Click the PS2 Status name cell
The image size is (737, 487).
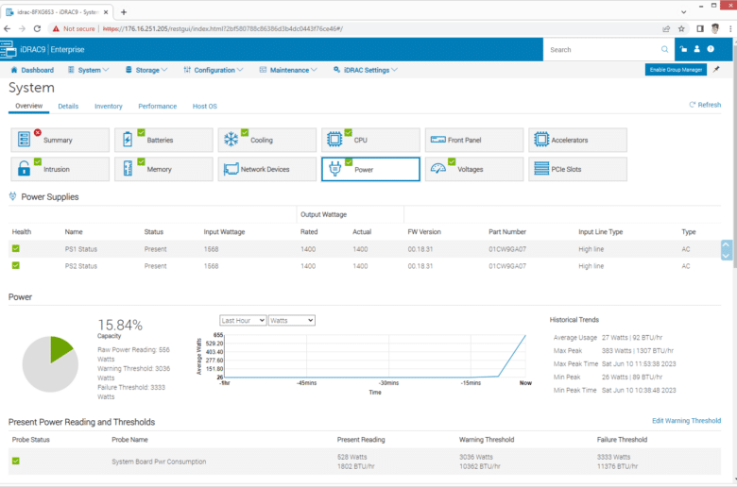point(81,266)
